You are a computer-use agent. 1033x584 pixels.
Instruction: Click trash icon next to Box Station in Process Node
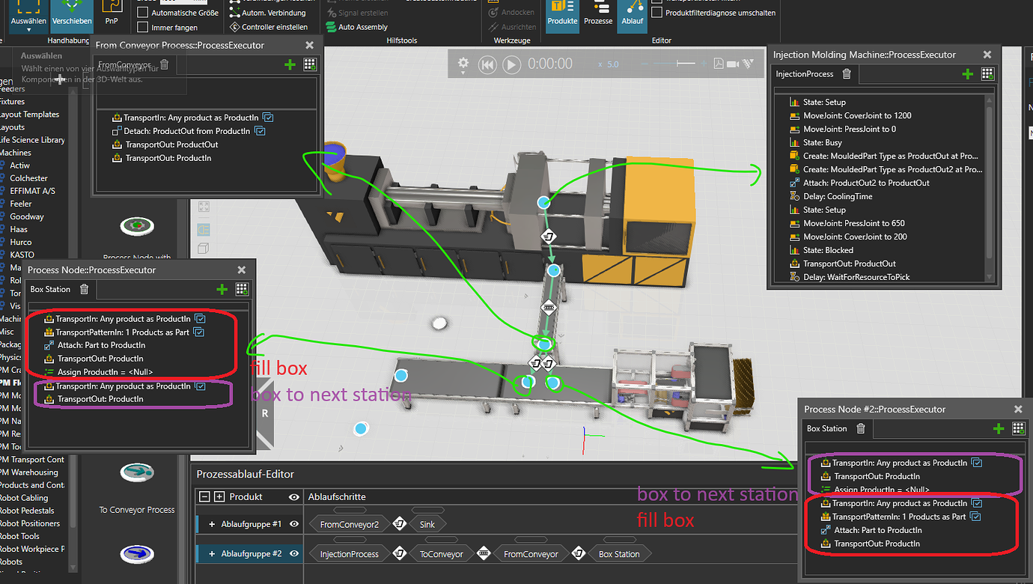[84, 289]
